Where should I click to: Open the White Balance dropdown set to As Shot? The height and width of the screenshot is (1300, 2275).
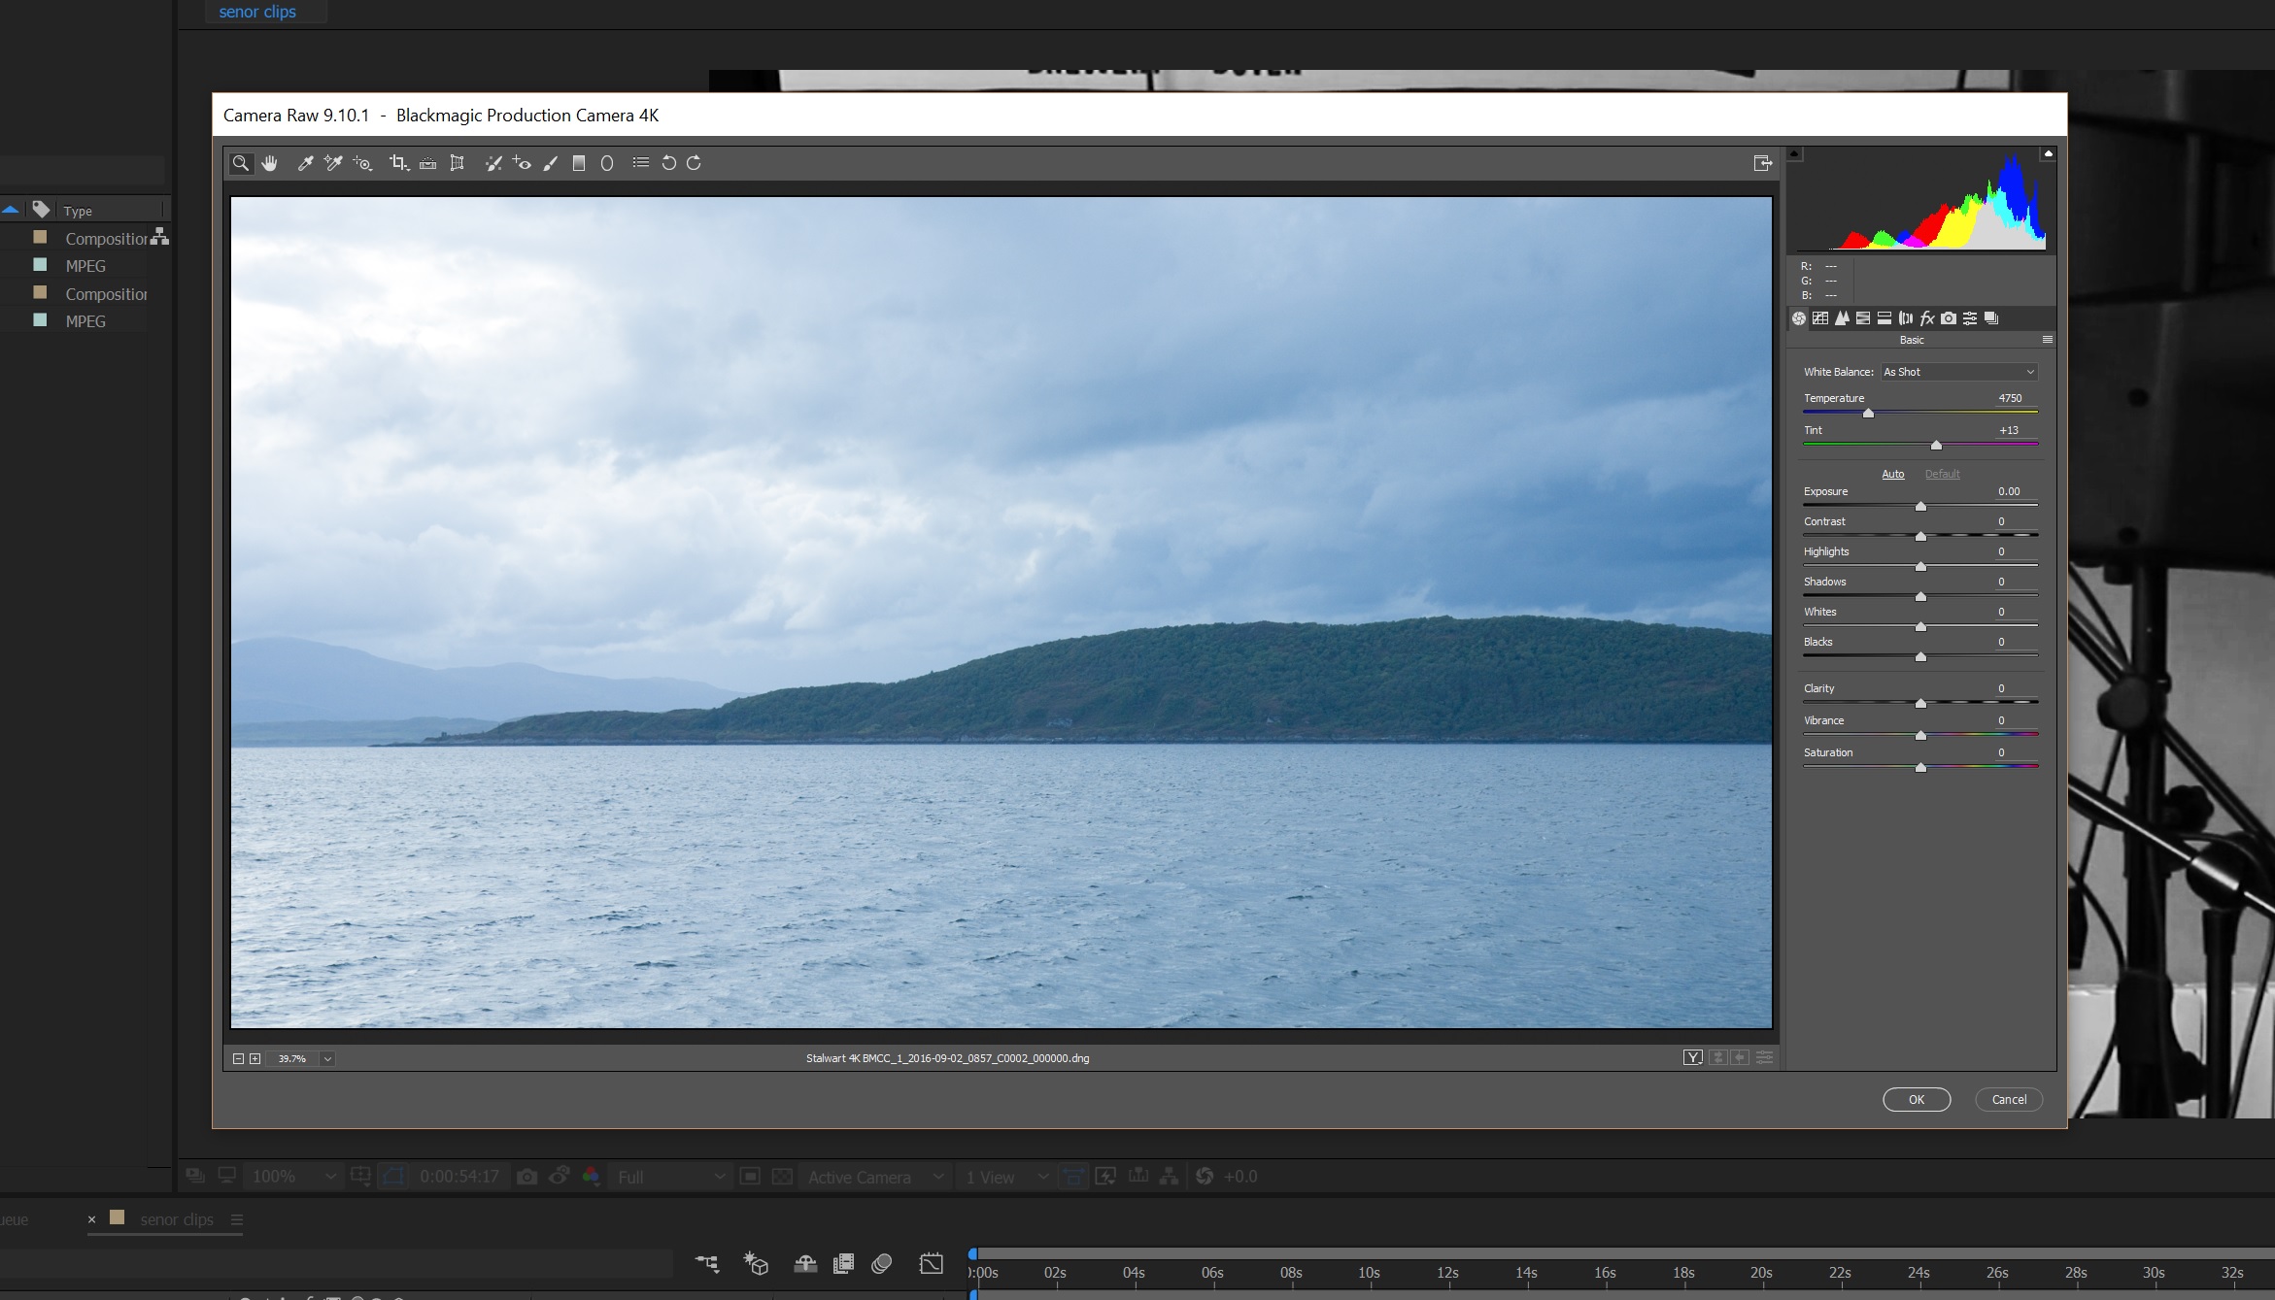tap(1957, 372)
